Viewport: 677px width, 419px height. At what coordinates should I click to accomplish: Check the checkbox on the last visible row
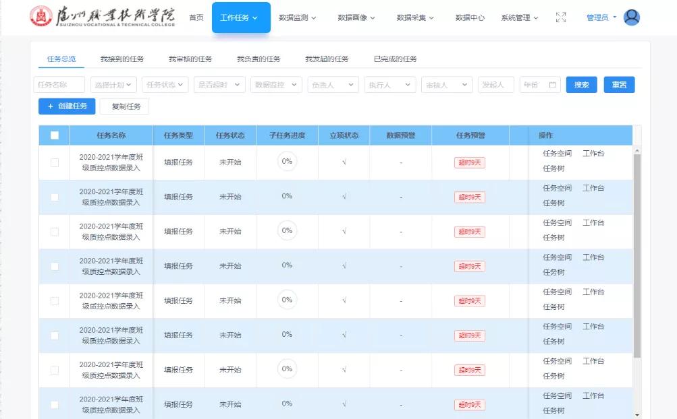54,404
